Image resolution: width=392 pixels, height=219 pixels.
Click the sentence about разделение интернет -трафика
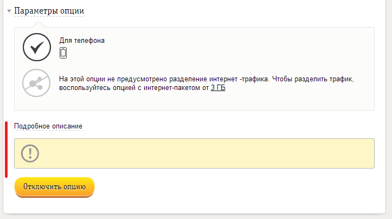pos(164,79)
